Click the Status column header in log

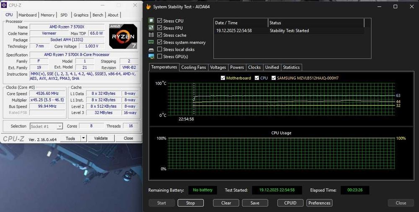[x=316, y=23]
